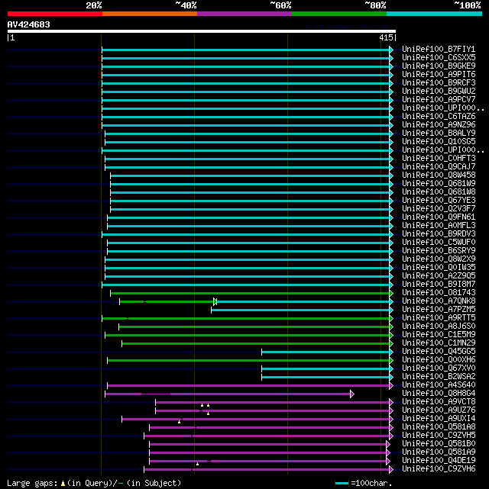This screenshot has width=489, height=489.
Task: Select the UniRef100_A9NZ96 label
Action: [439, 125]
